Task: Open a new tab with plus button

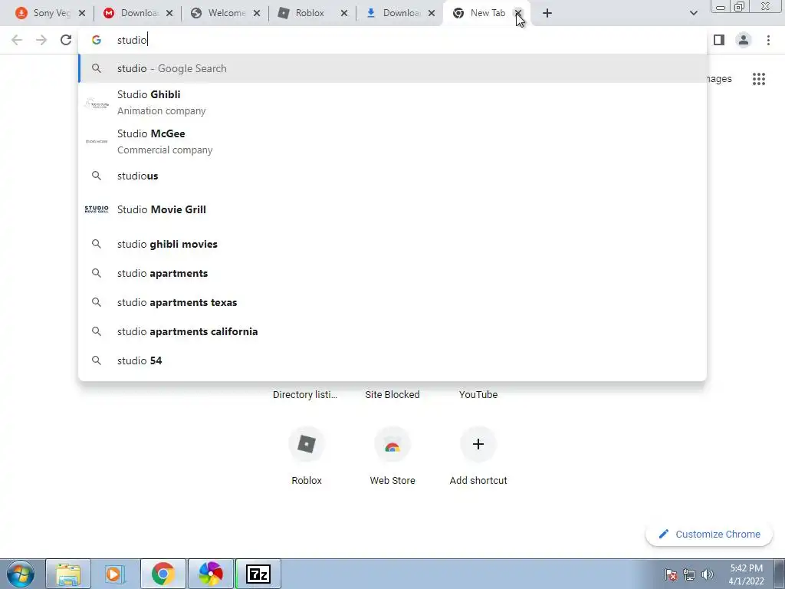Action: click(547, 13)
